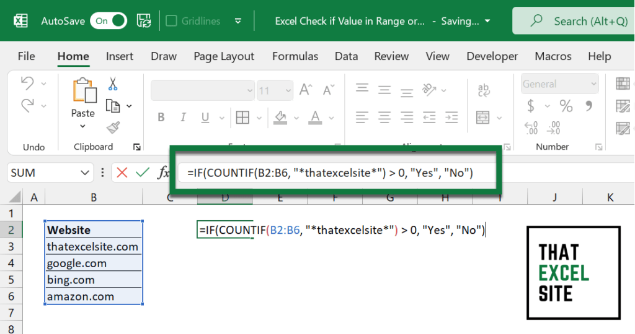
Task: Open Clipboard dialog launcher
Action: click(137, 147)
